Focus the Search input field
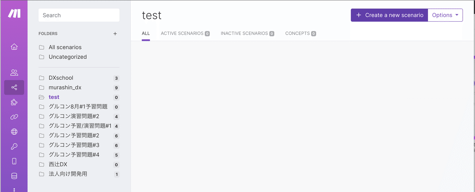 point(79,15)
